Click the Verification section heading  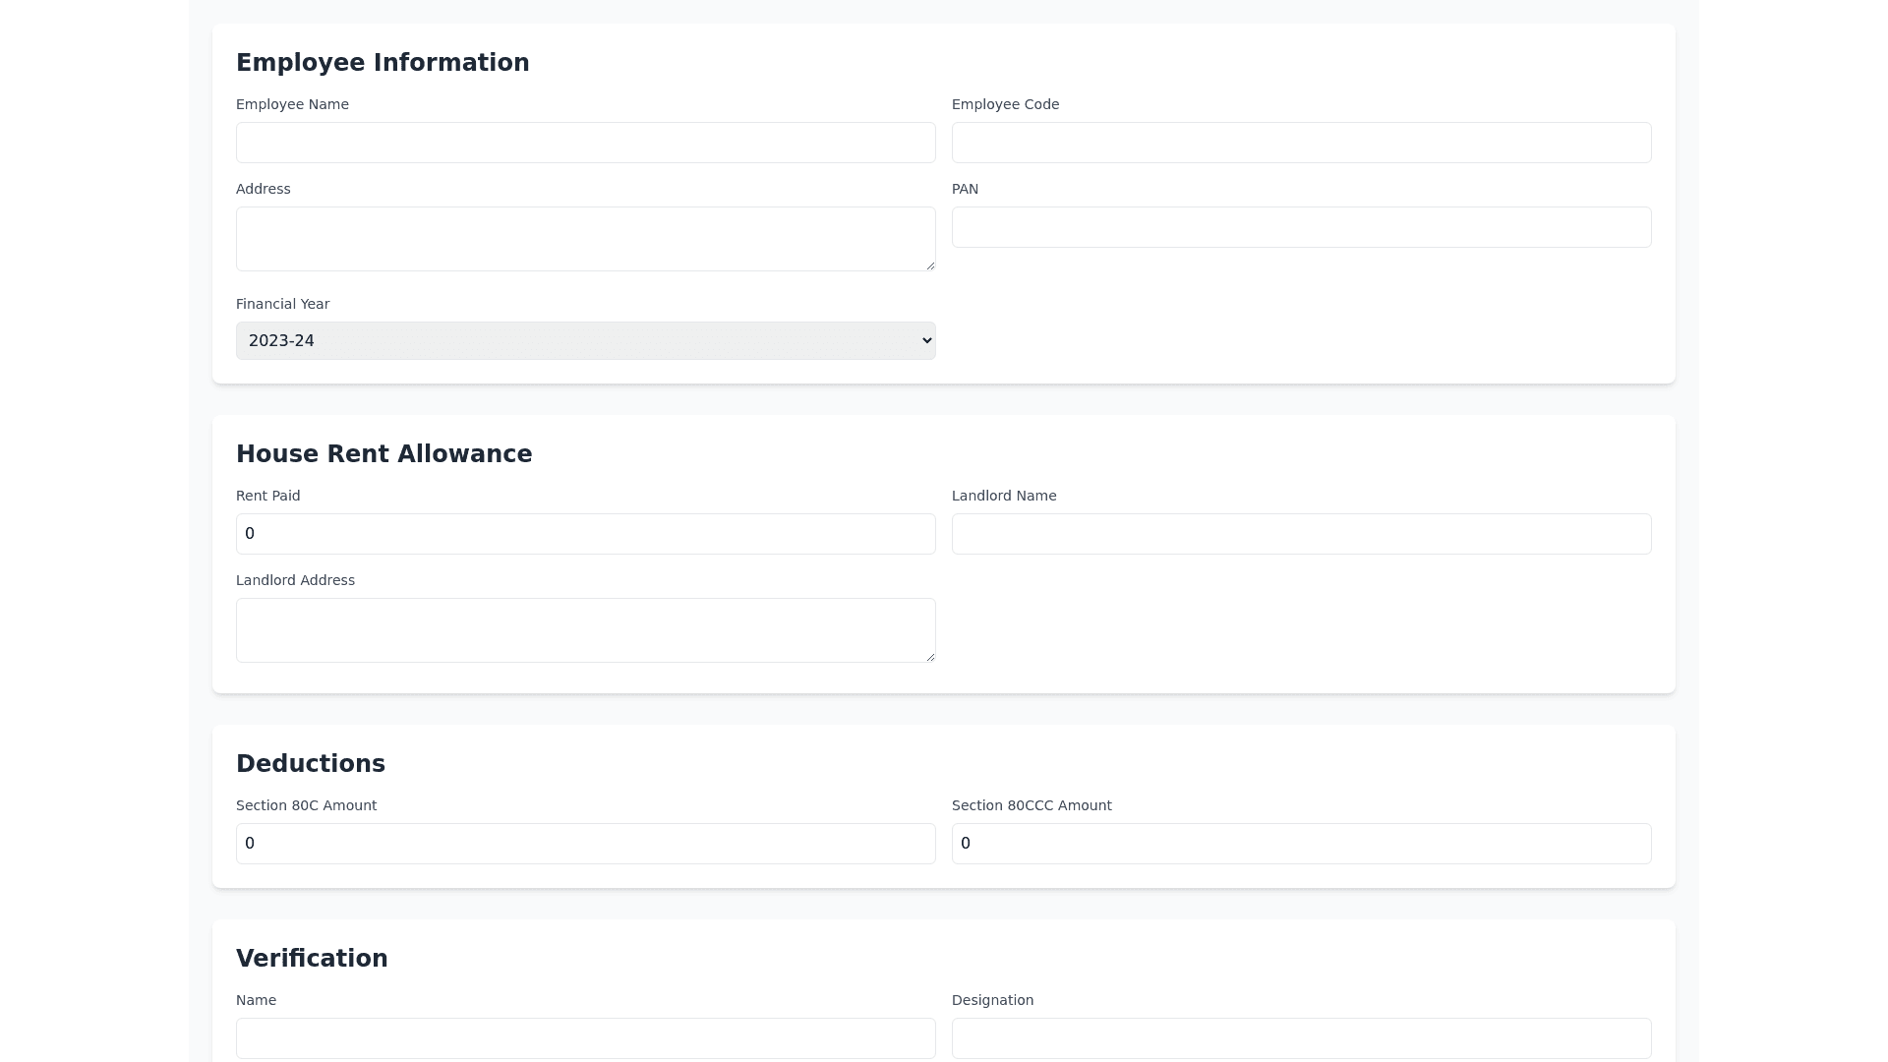click(x=312, y=959)
